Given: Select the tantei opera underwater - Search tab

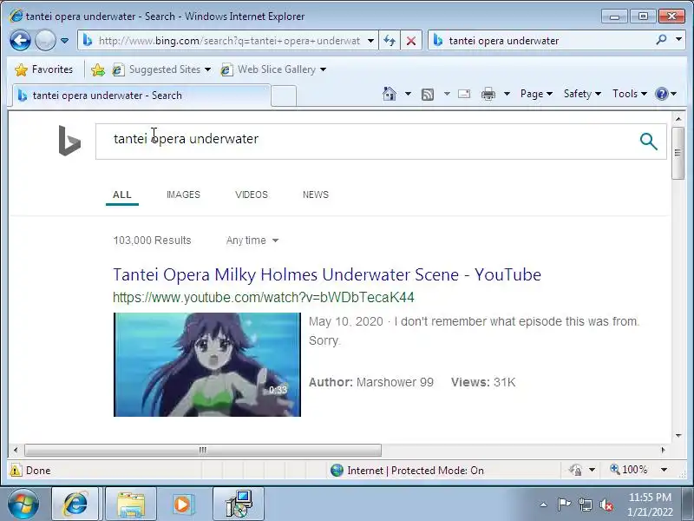Looking at the screenshot, I should [x=141, y=96].
